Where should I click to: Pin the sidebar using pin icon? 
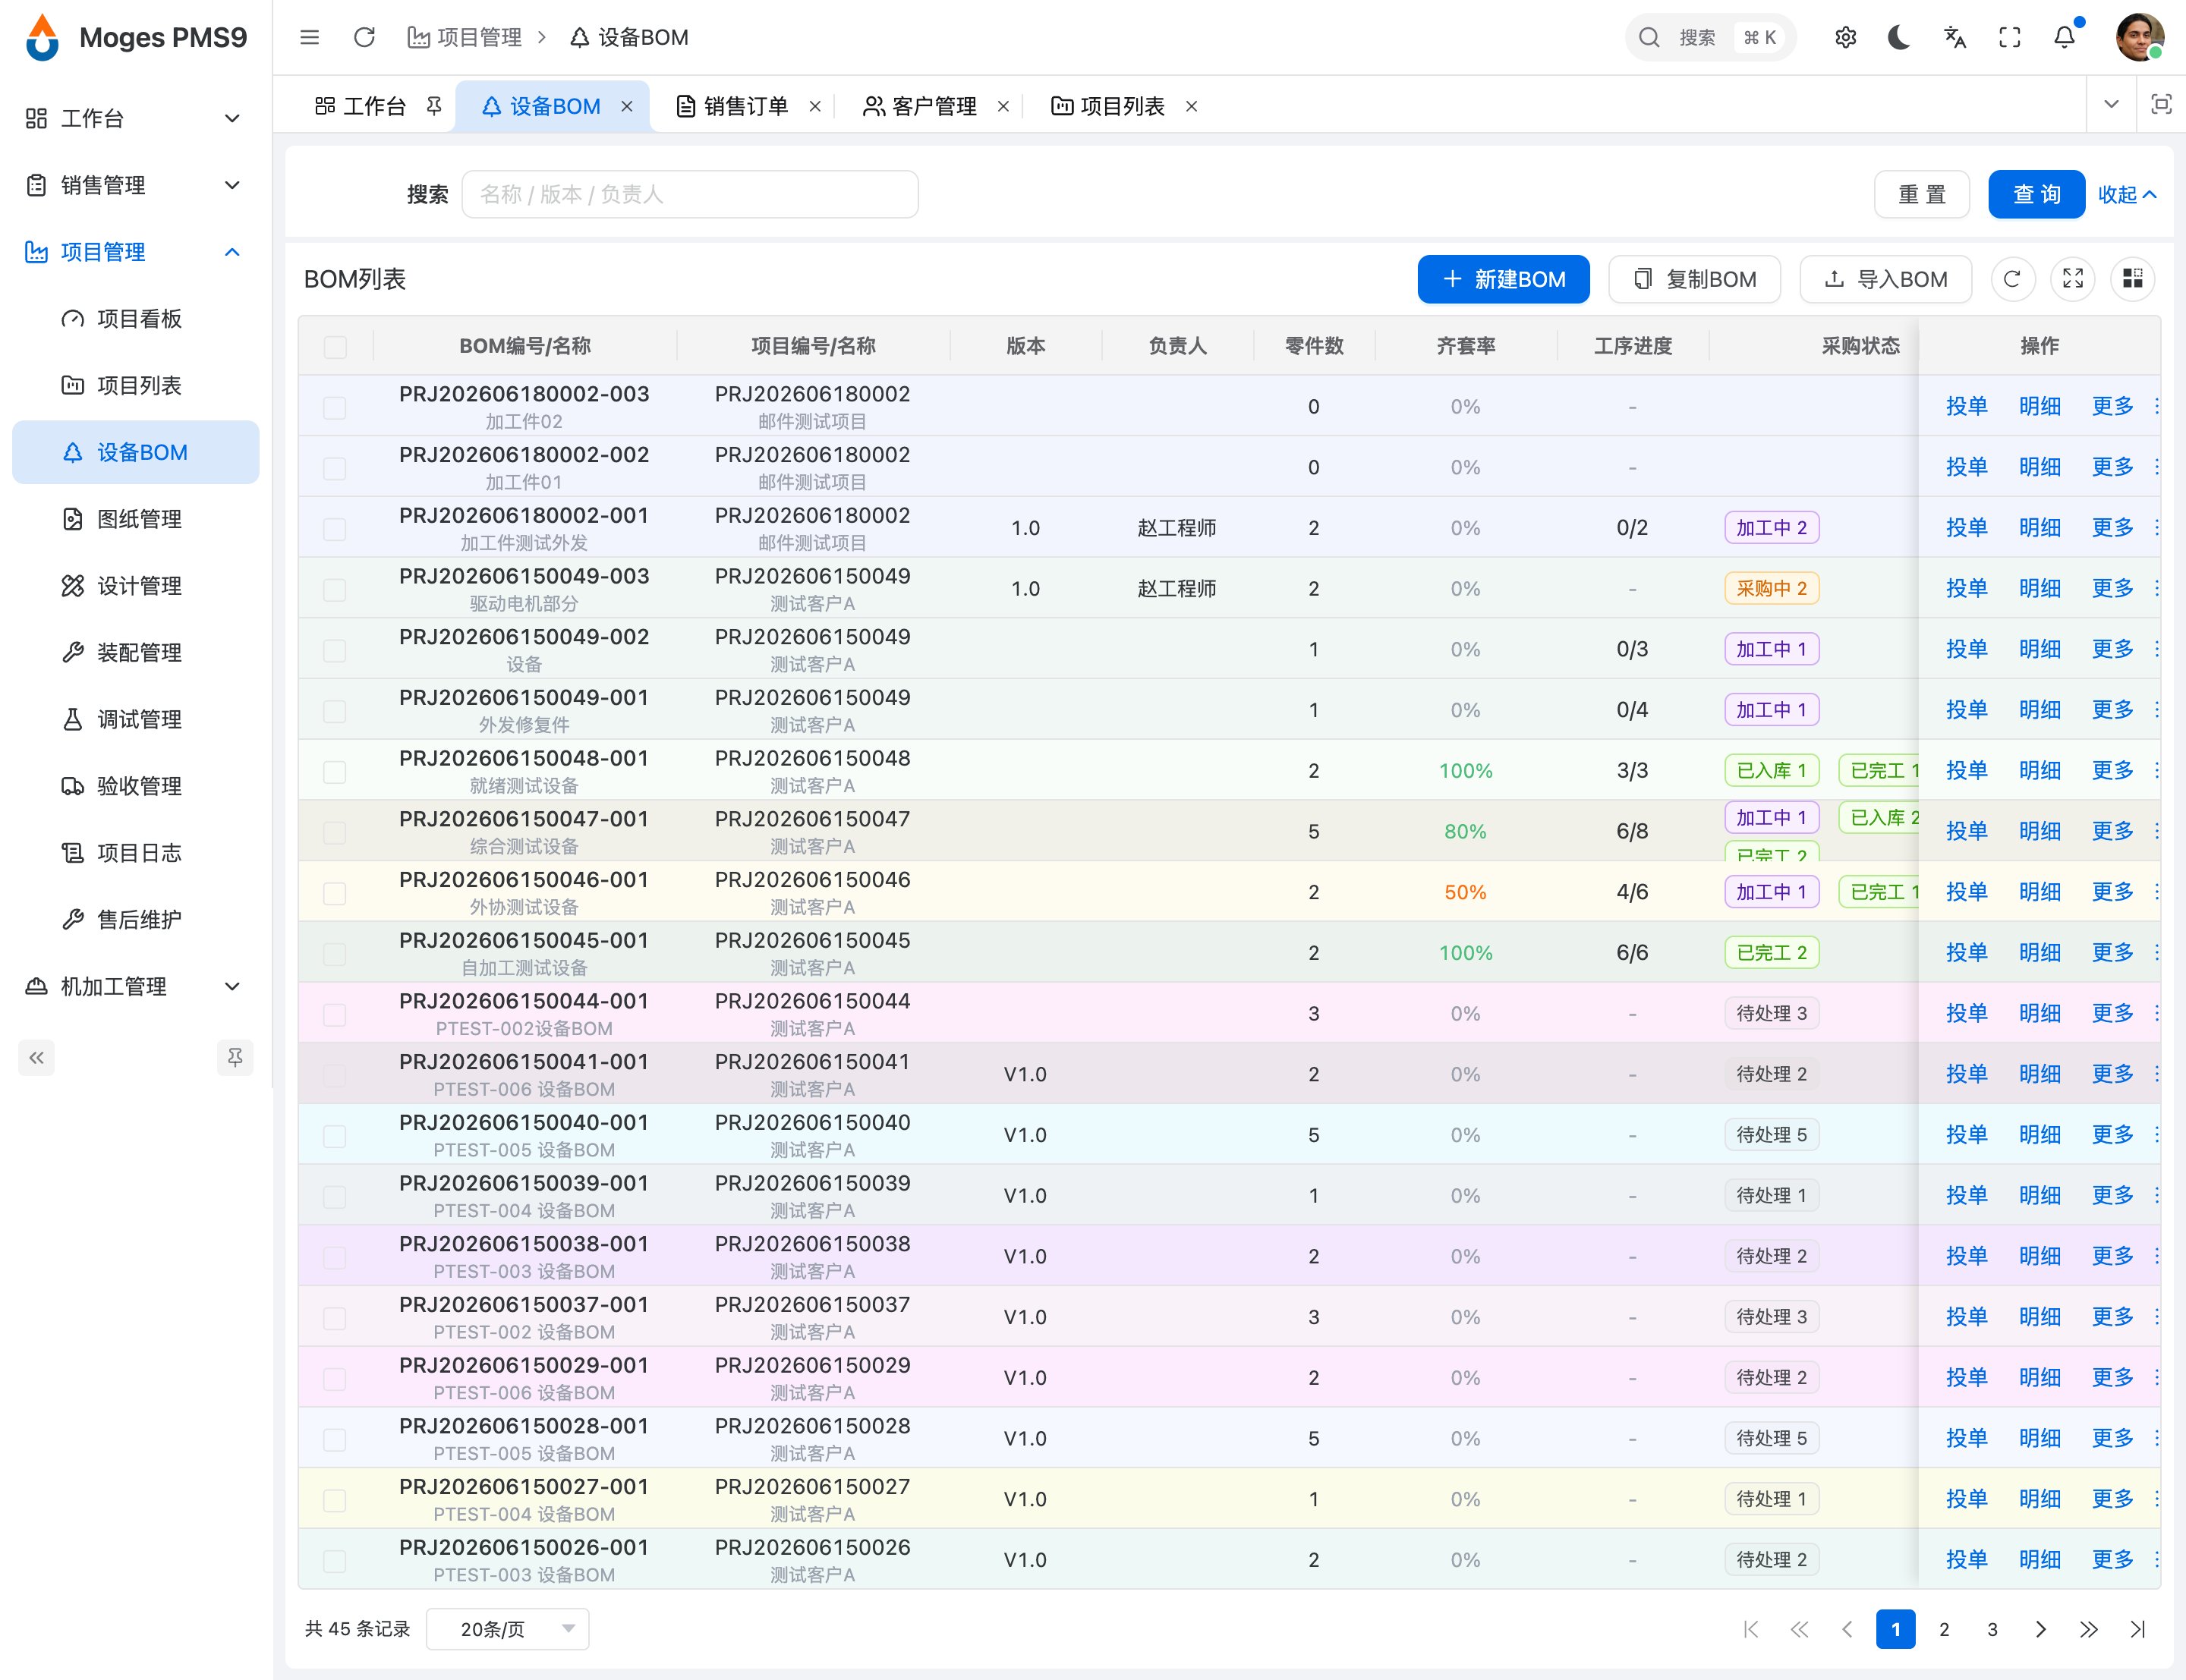coord(235,1057)
